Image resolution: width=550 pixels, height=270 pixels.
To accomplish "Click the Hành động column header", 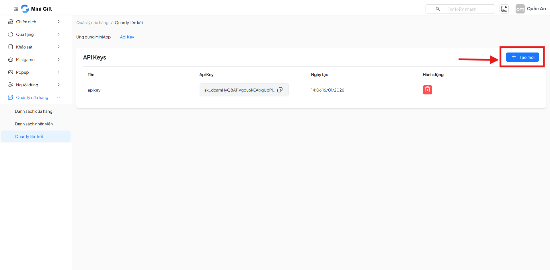I will [x=433, y=75].
